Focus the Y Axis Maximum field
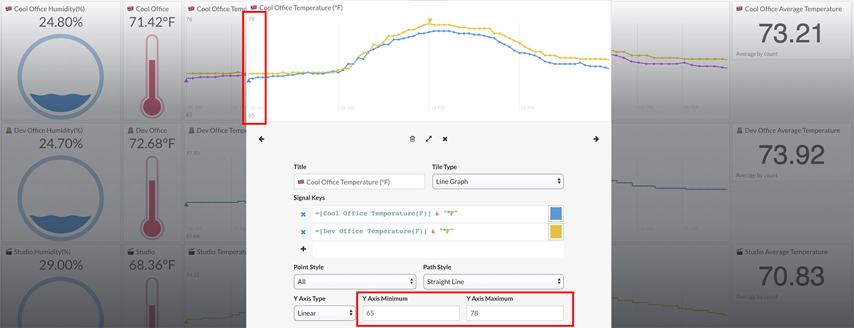 [x=515, y=313]
